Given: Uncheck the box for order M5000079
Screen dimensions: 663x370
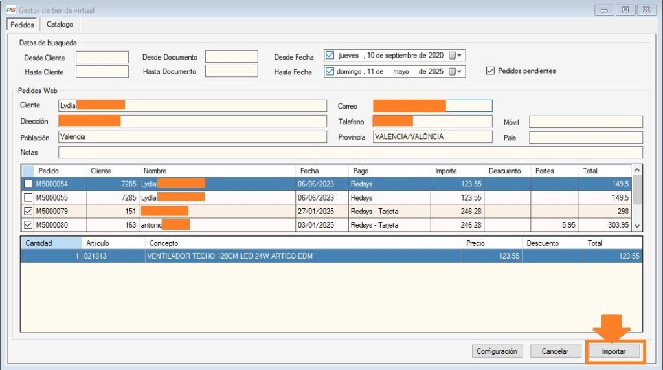Looking at the screenshot, I should point(28,211).
